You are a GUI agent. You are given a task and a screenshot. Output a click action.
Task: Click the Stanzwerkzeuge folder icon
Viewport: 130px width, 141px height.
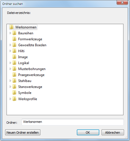14,87
